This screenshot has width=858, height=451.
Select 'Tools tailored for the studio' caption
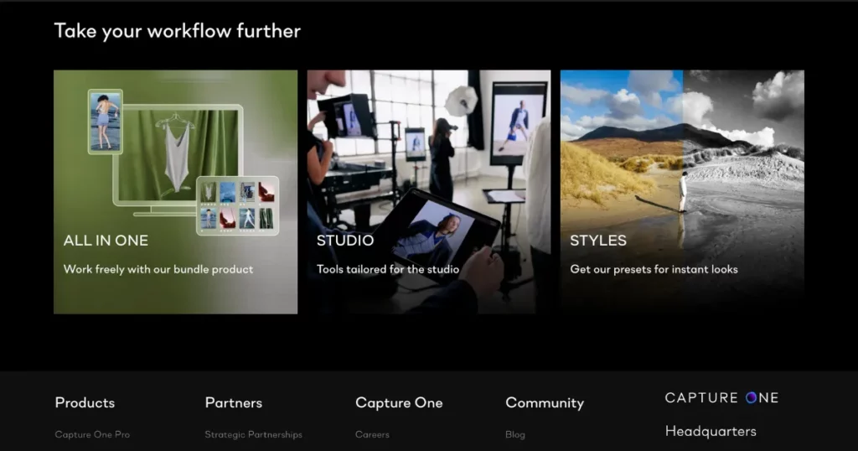click(x=388, y=270)
